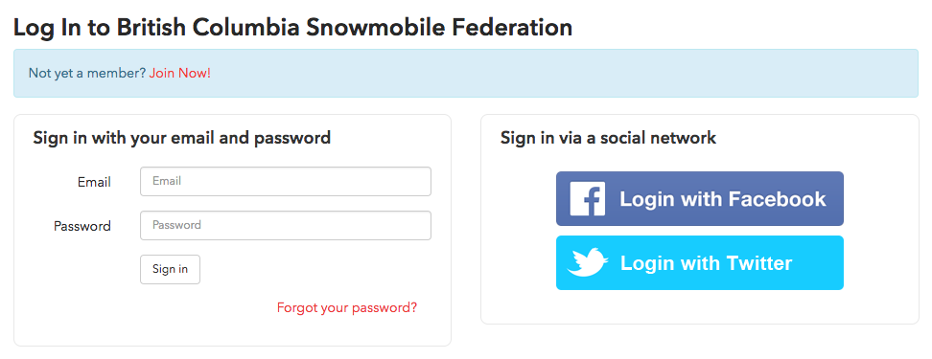Open the 'Join Now!' membership link
Viewport: 932px width, 359px height.
179,74
